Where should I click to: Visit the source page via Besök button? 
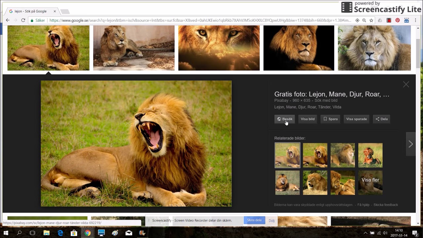click(285, 119)
